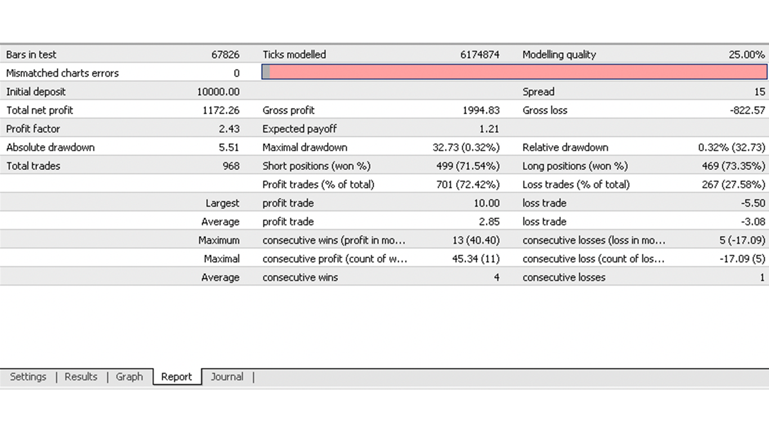Select average consecutive wins value 4

497,277
